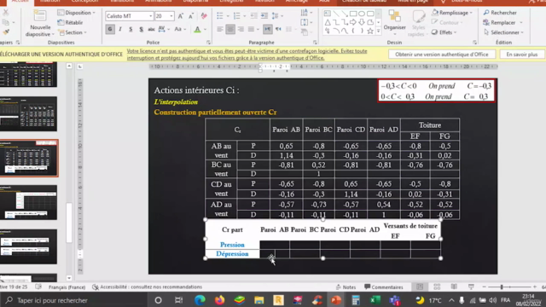Open the Calculator app from the taskbar
This screenshot has width=546, height=307.
(x=355, y=300)
